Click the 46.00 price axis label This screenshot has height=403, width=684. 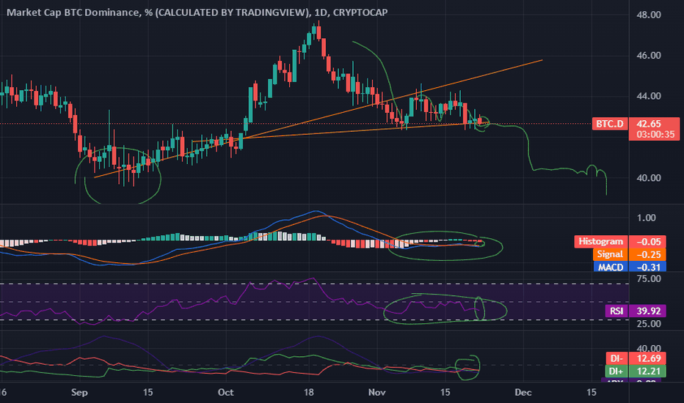point(649,56)
